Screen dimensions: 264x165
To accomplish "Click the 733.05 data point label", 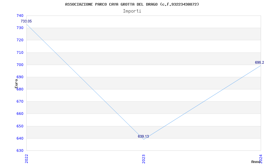I will click(x=26, y=21).
